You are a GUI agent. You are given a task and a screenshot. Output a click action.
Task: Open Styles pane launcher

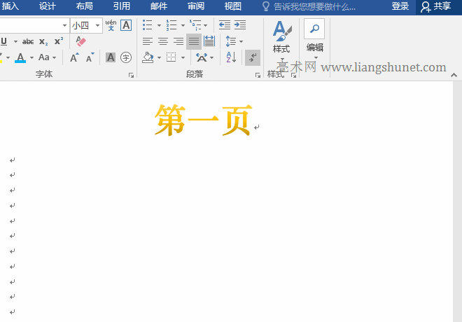coord(293,76)
